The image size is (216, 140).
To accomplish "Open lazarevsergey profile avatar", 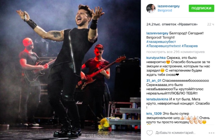I will tap(151, 9).
